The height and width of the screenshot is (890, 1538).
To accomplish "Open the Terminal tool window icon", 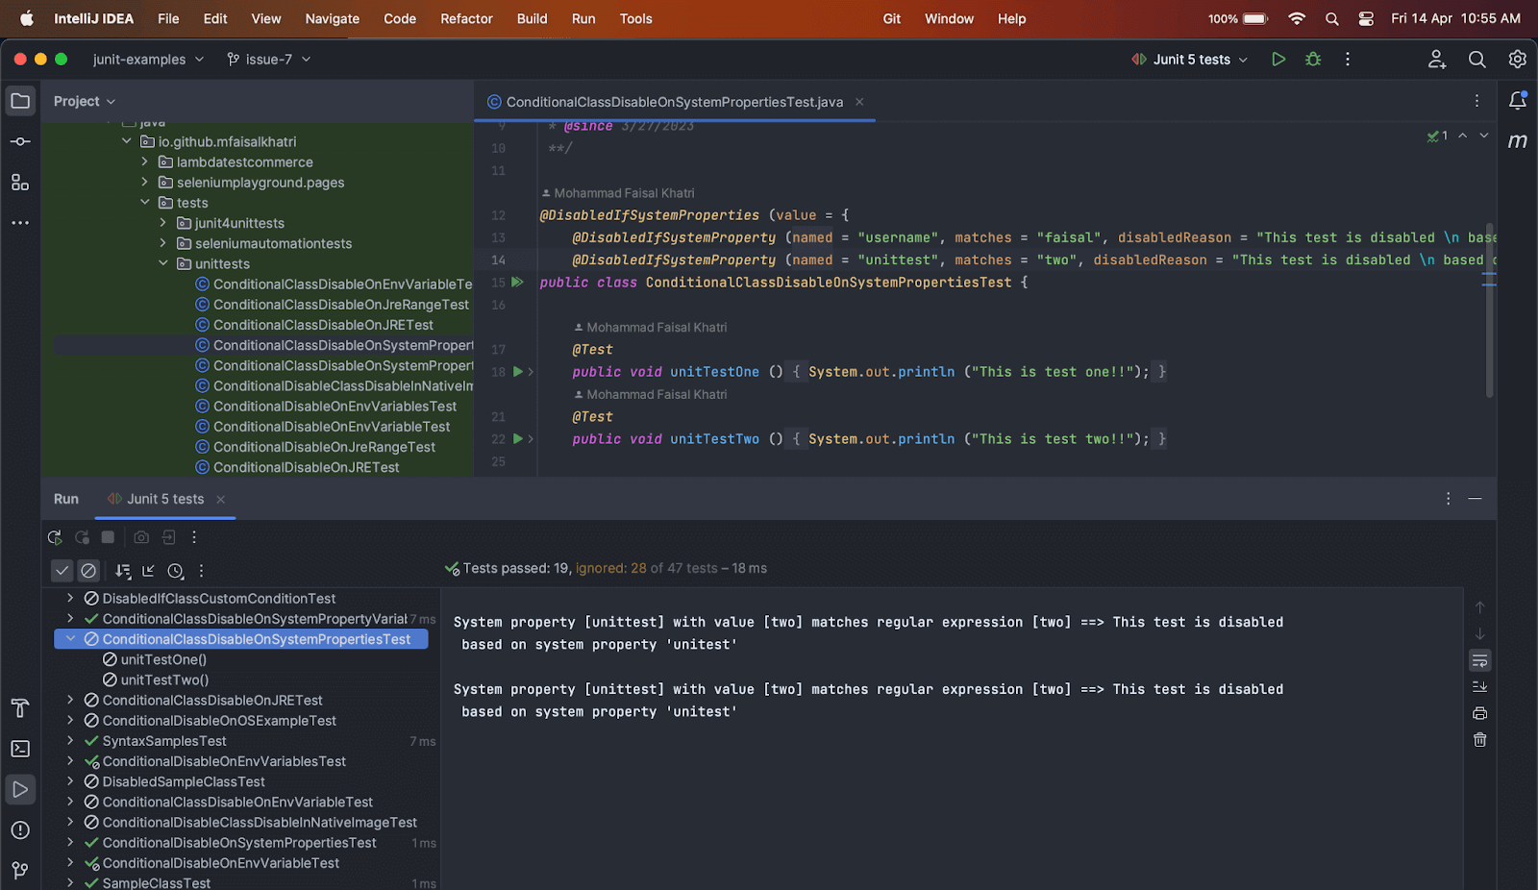I will pyautogui.click(x=20, y=748).
